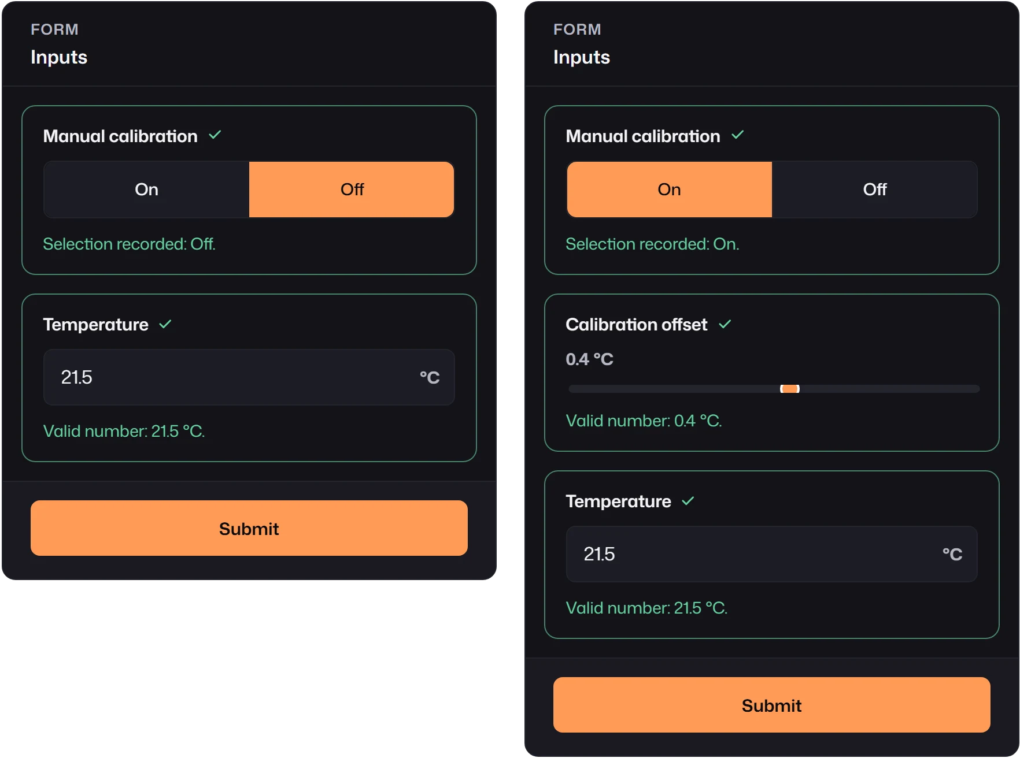Click the Inputs heading in right form
This screenshot has height=758, width=1020.
point(582,57)
